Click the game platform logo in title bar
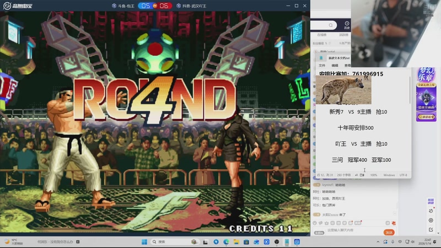Image resolution: width=441 pixels, height=248 pixels. tap(18, 6)
